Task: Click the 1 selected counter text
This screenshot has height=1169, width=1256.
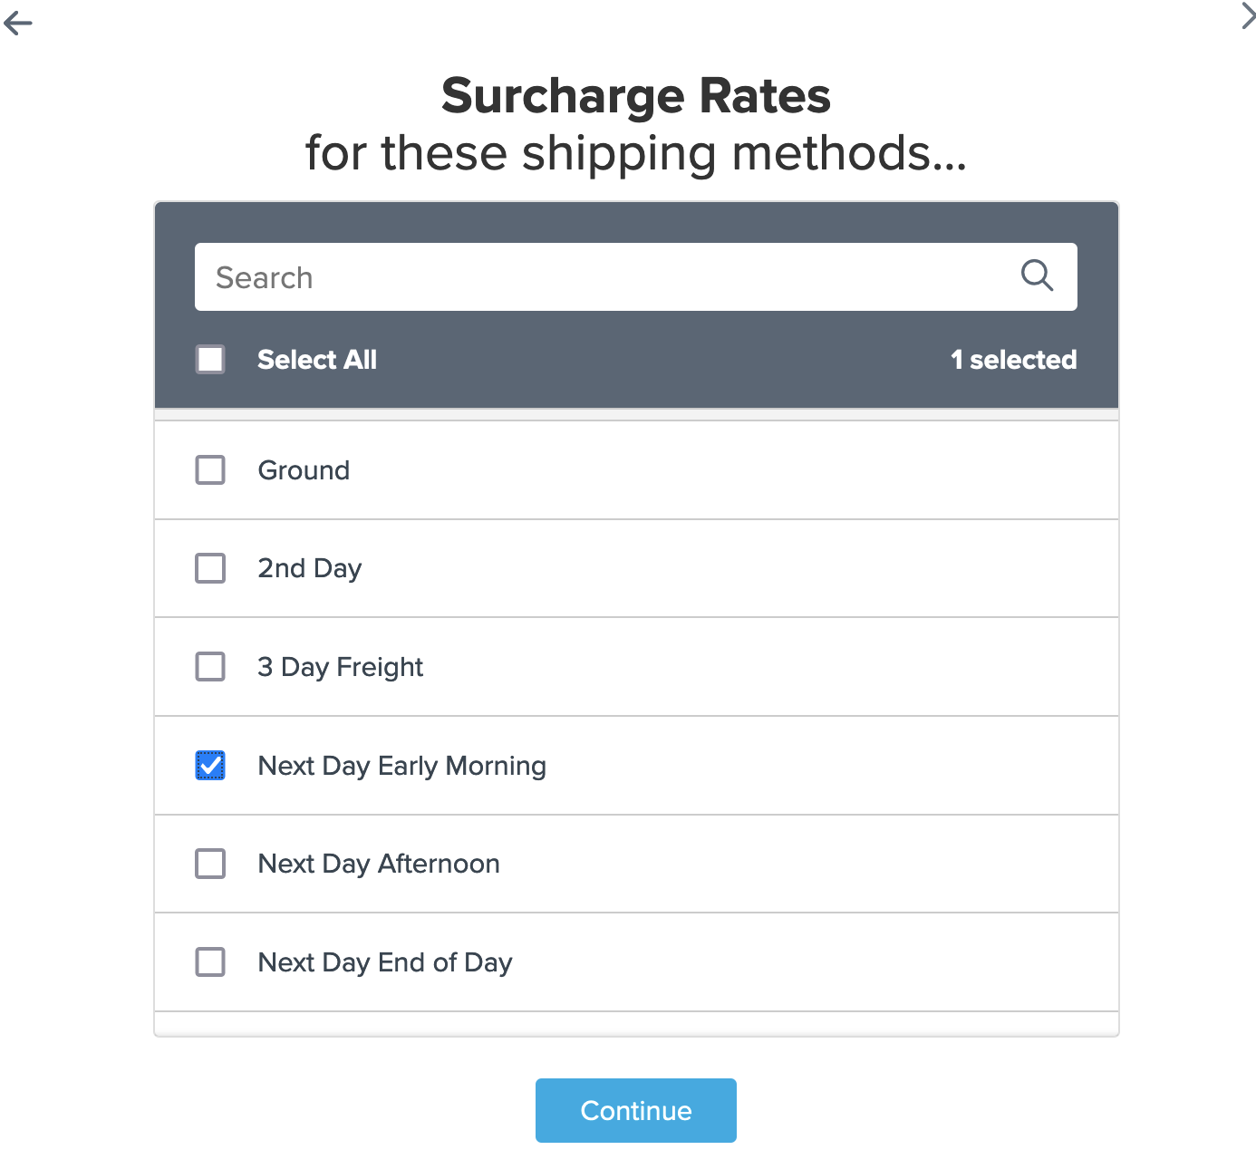Action: tap(1013, 360)
